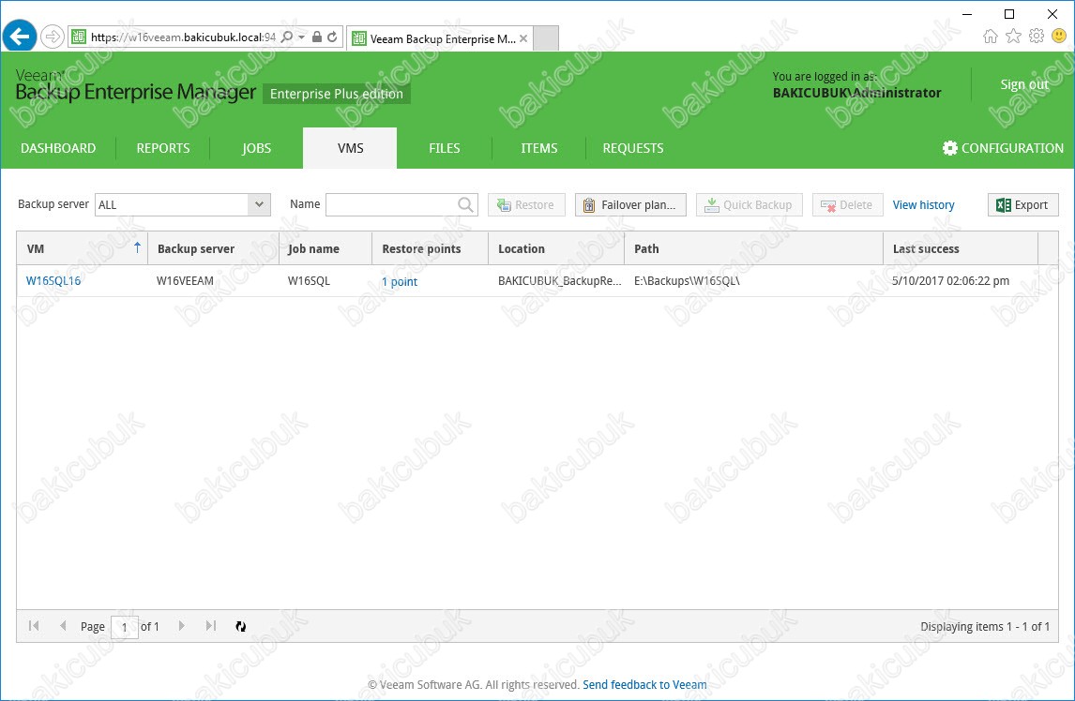Click the Enterprise Plus edition badge
Screen dimensions: 1075x701
[337, 94]
